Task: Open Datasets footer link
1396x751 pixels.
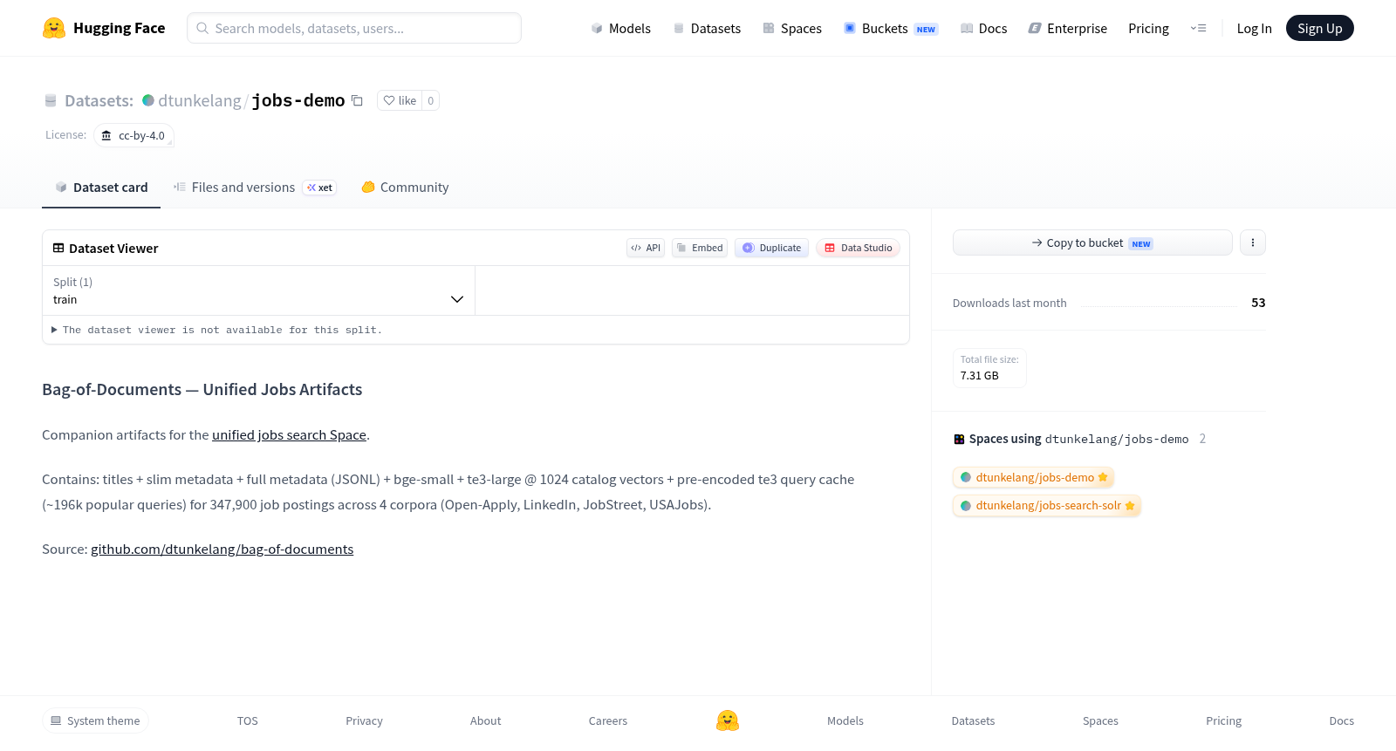Action: click(973, 720)
